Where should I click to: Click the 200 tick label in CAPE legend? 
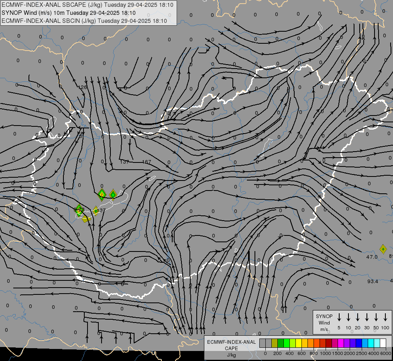277,353
